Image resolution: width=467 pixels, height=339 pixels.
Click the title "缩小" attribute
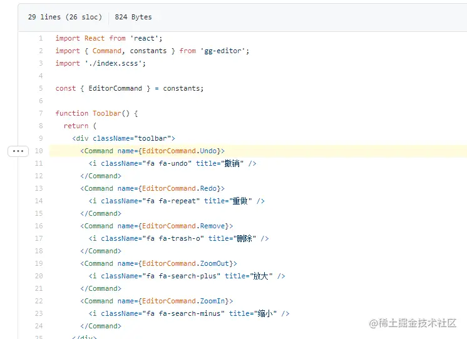pos(253,313)
